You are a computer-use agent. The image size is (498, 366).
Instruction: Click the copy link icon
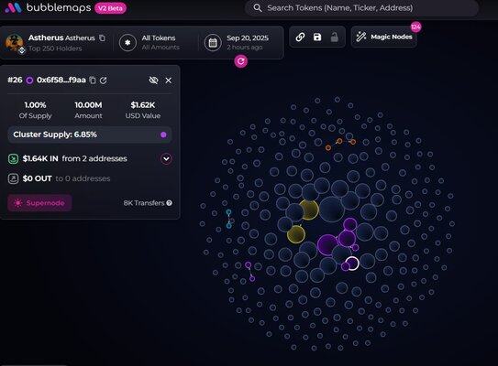[x=300, y=38]
